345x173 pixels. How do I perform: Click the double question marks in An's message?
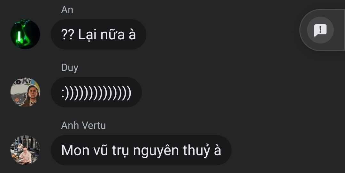(68, 35)
